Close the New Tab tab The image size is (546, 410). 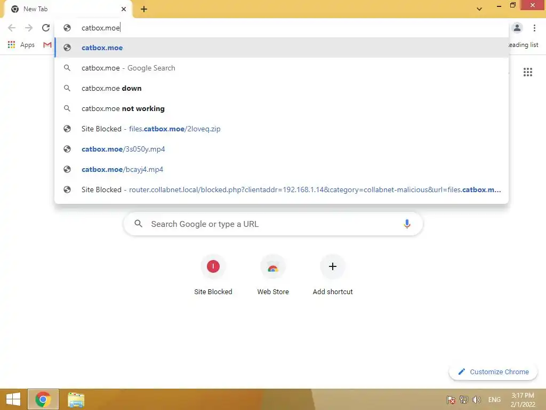[x=124, y=9]
